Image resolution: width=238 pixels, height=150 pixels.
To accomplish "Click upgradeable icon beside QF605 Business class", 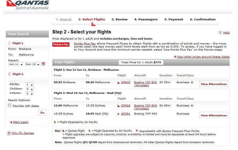I will click(x=192, y=82).
